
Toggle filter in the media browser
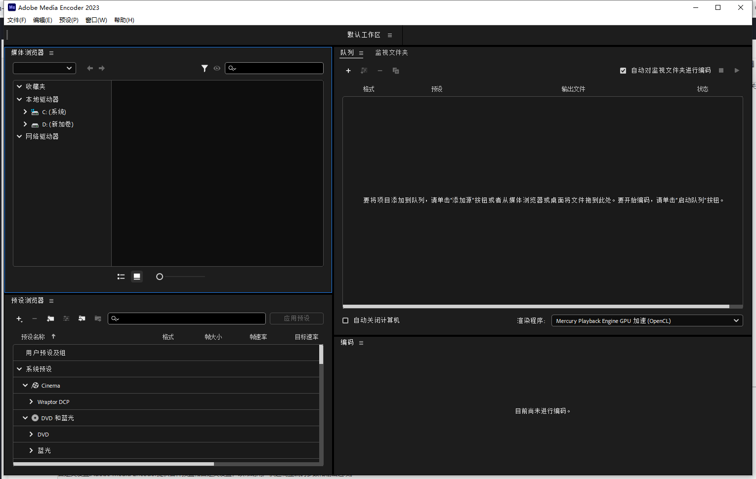[205, 68]
